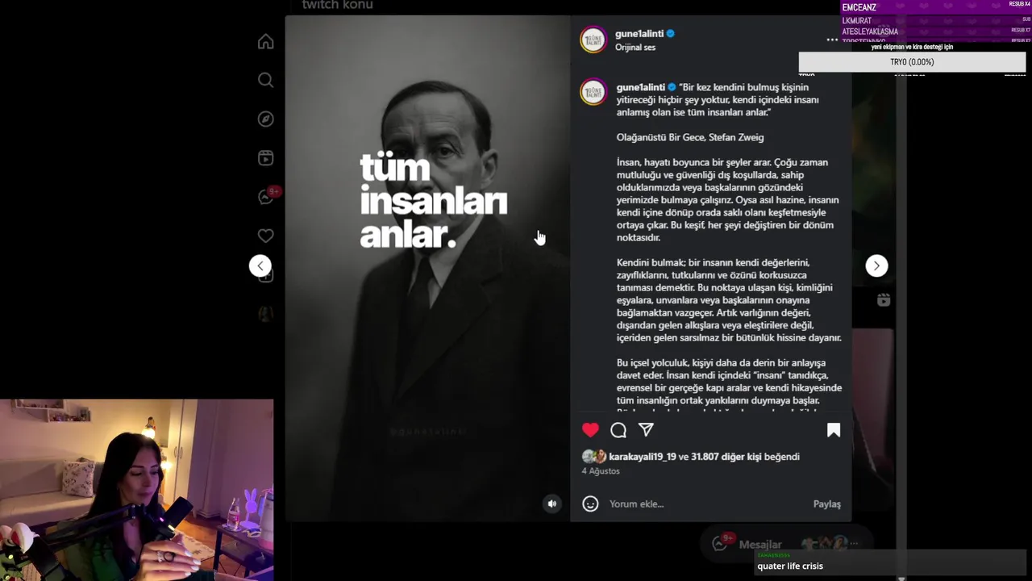Open Instagram Home from sidebar
1032x581 pixels.
[265, 42]
